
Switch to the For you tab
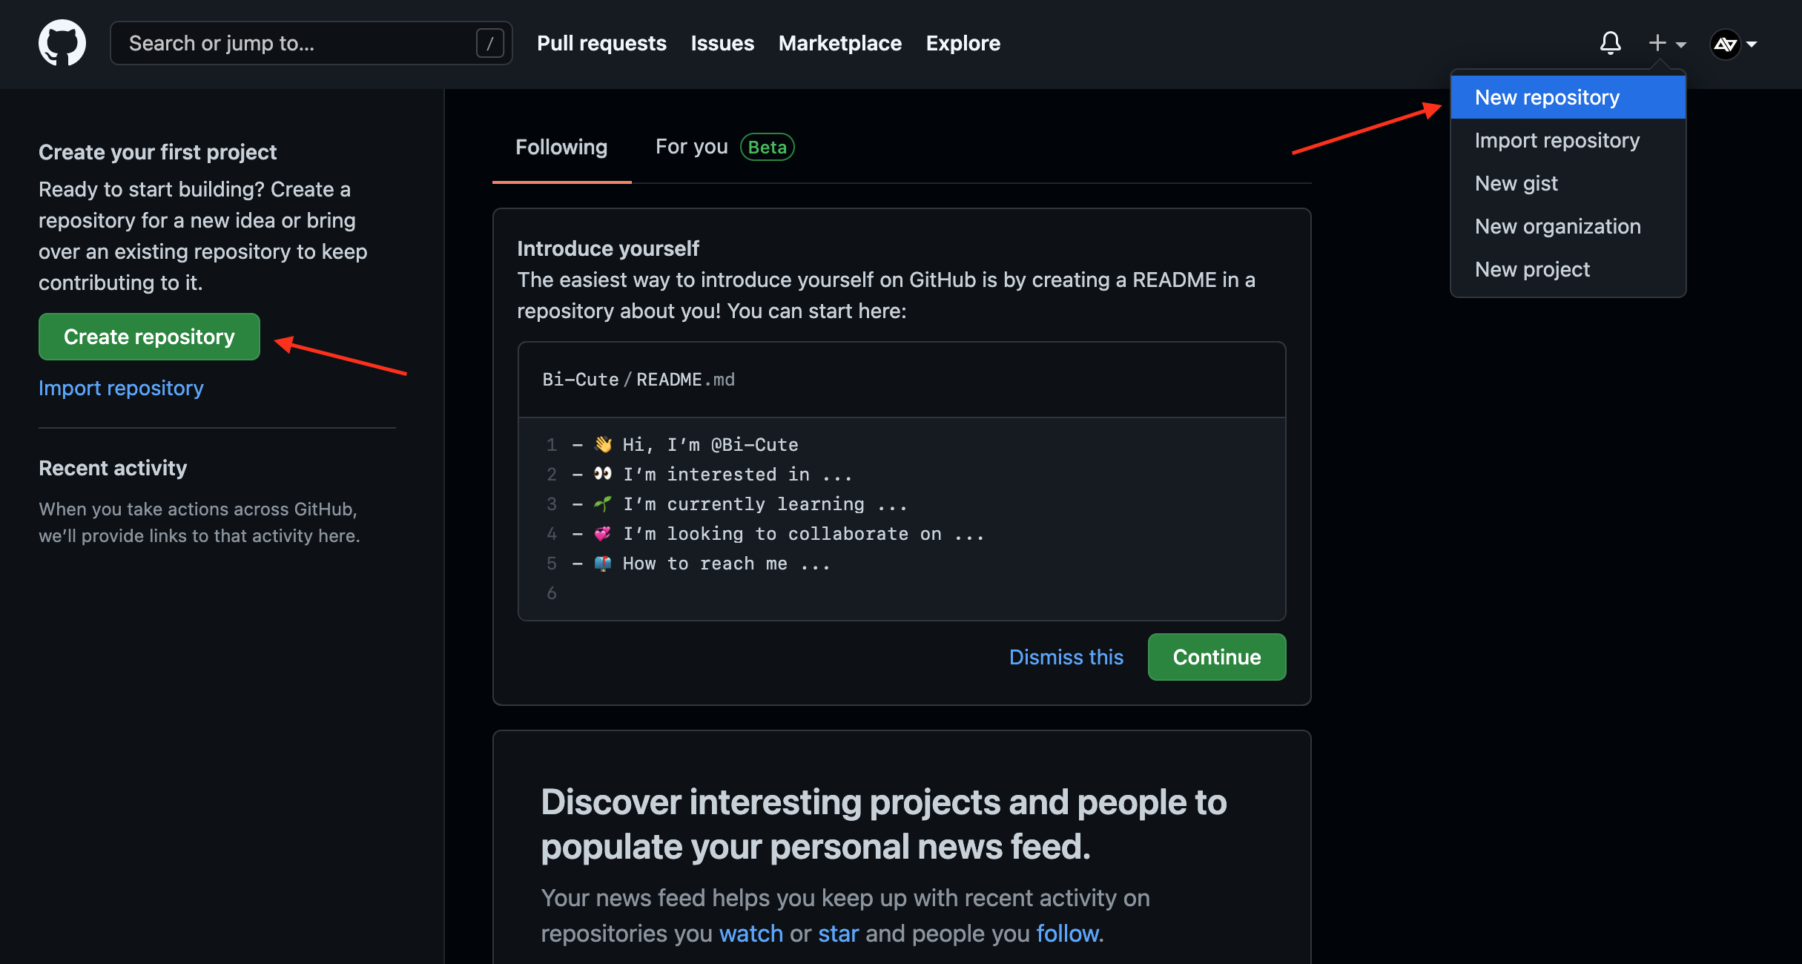(691, 147)
